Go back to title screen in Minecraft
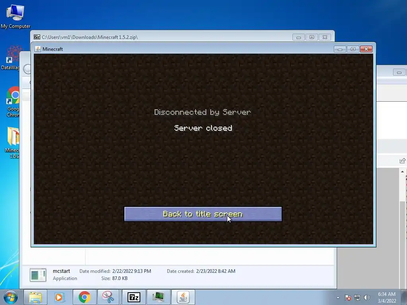Viewport: 407px width, 305px height. click(203, 214)
